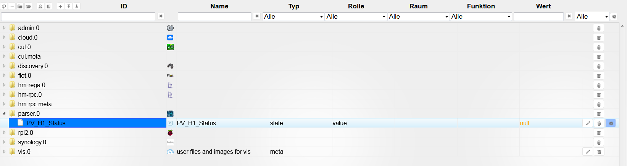The height and width of the screenshot is (166, 627).
Task: Collapse the parser.0 tree folder
Action: coord(4,113)
